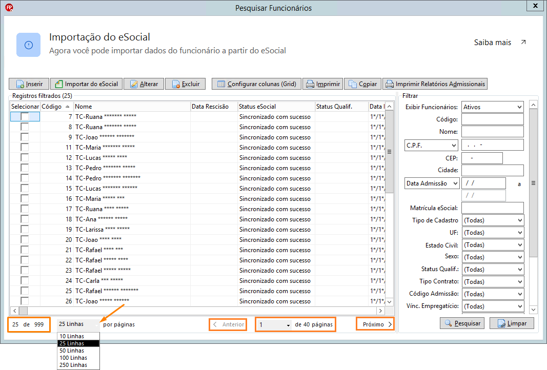Viewport: 547px width, 370px height.
Task: Open the Vínc. Empregatício dropdown
Action: (x=493, y=306)
